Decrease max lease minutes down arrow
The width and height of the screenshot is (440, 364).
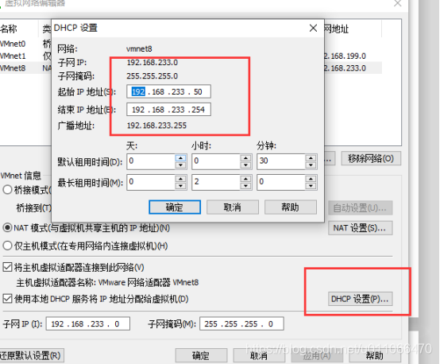point(311,186)
